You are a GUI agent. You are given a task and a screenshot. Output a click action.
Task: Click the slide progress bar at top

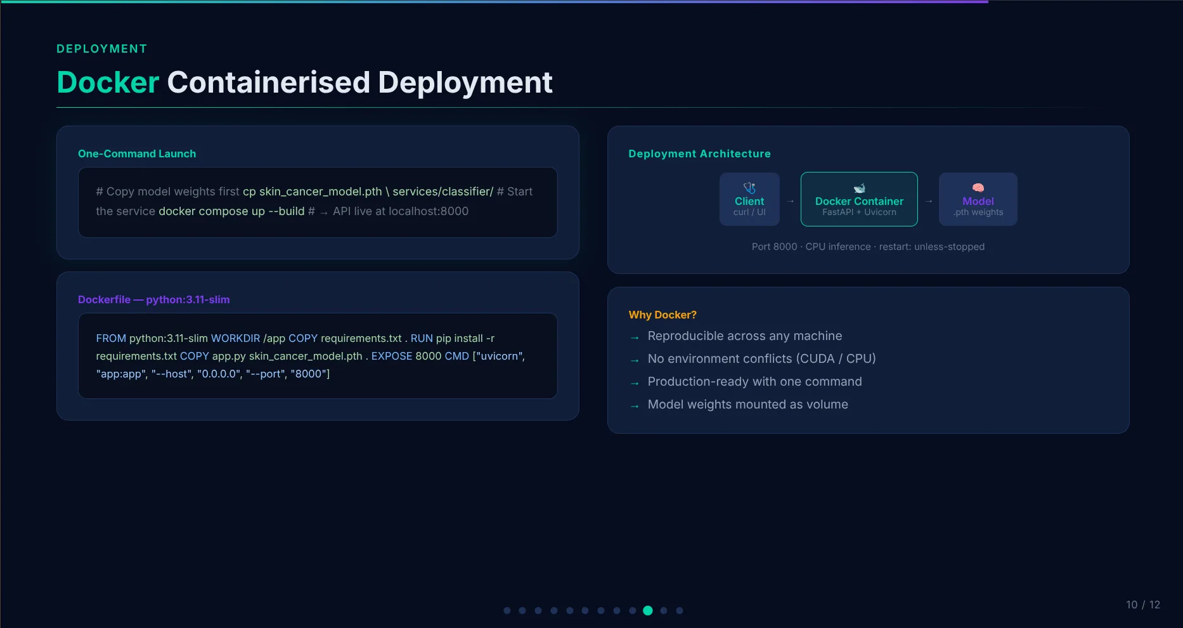coord(495,1)
